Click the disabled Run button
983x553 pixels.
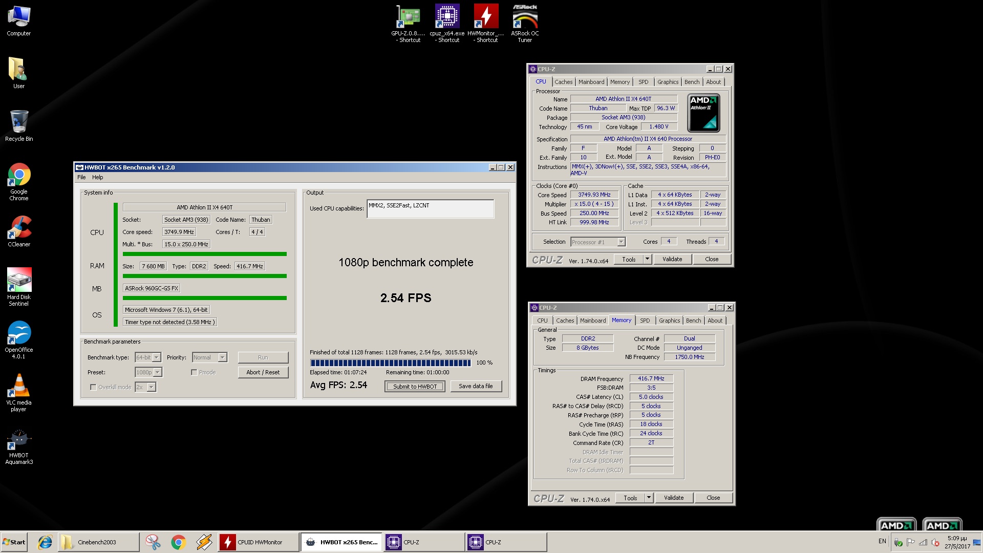pos(263,357)
